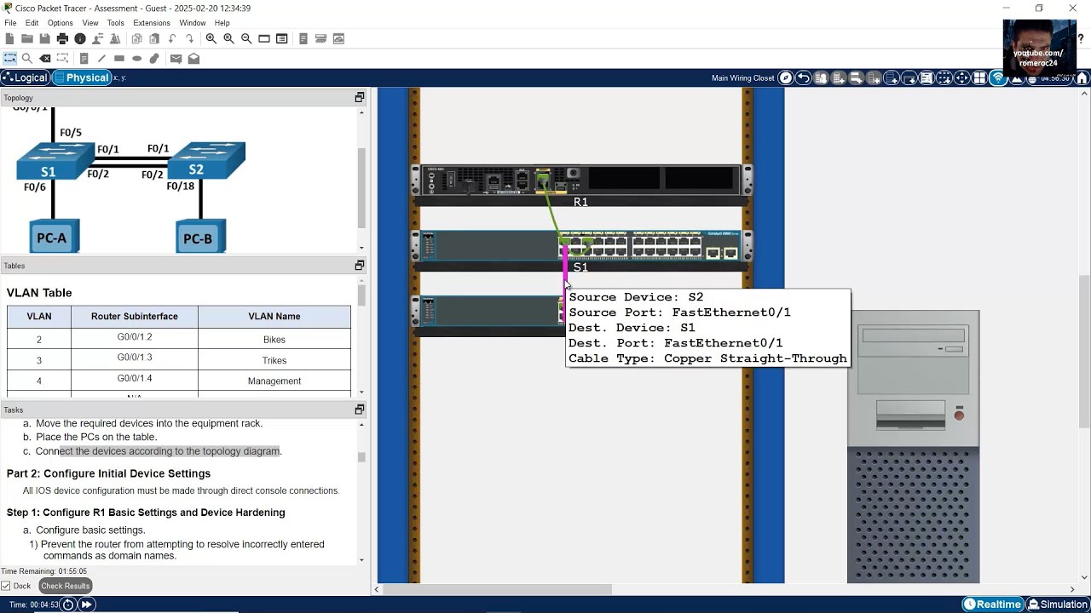Open the View menu
The width and height of the screenshot is (1091, 613).
90,23
